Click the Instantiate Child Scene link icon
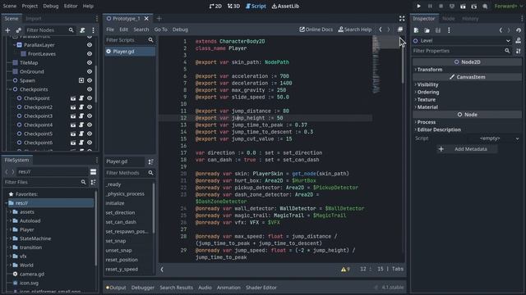The height and width of the screenshot is (295, 526). [18, 30]
